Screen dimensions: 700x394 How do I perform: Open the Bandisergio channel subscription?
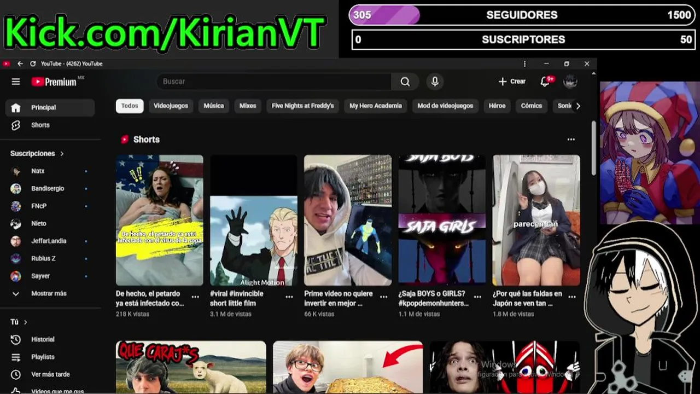pos(50,188)
